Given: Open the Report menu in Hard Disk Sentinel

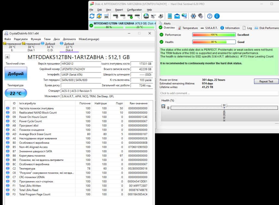Looking at the screenshot, I should pyautogui.click(x=119, y=10).
